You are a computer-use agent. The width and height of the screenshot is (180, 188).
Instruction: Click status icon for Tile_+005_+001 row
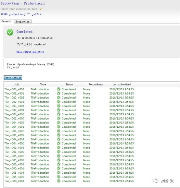58,160
